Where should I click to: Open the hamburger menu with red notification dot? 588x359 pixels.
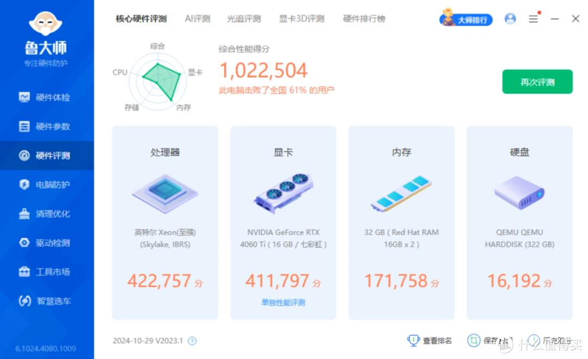click(x=533, y=18)
